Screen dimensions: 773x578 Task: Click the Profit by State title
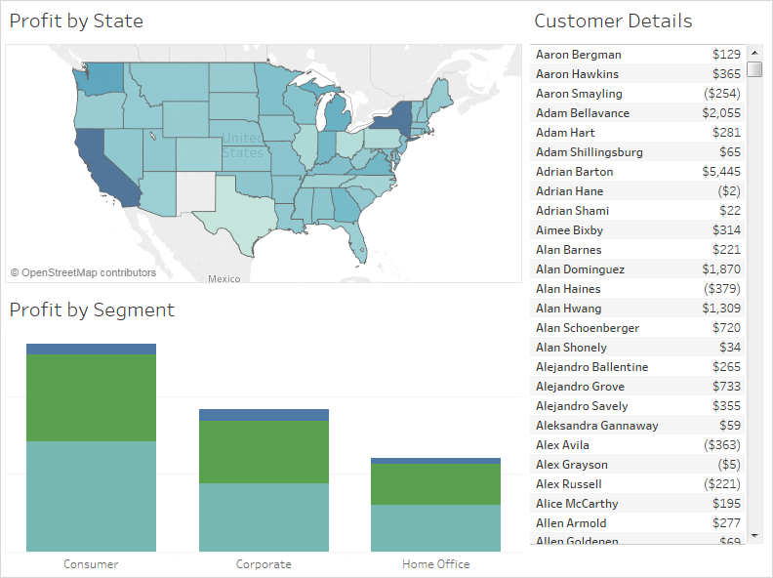click(76, 21)
